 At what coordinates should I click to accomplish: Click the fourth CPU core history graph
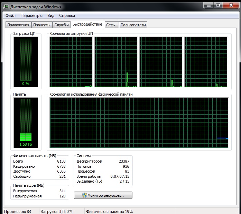206,62
